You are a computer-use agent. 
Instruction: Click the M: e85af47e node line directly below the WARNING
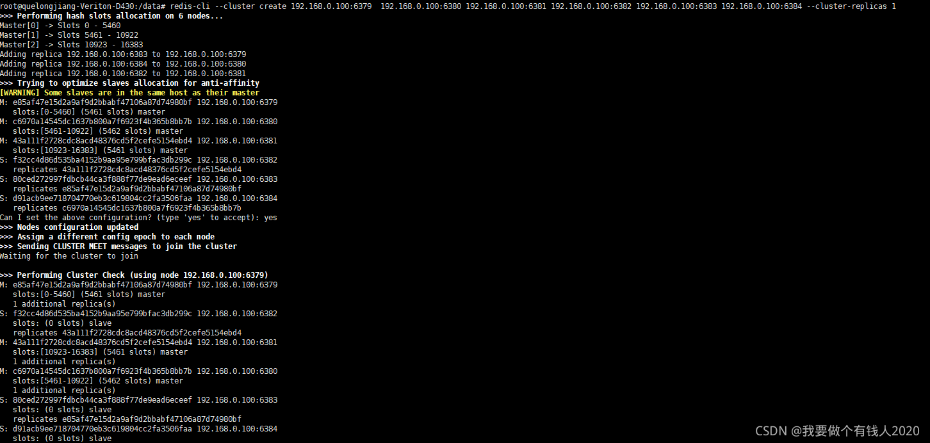point(139,102)
